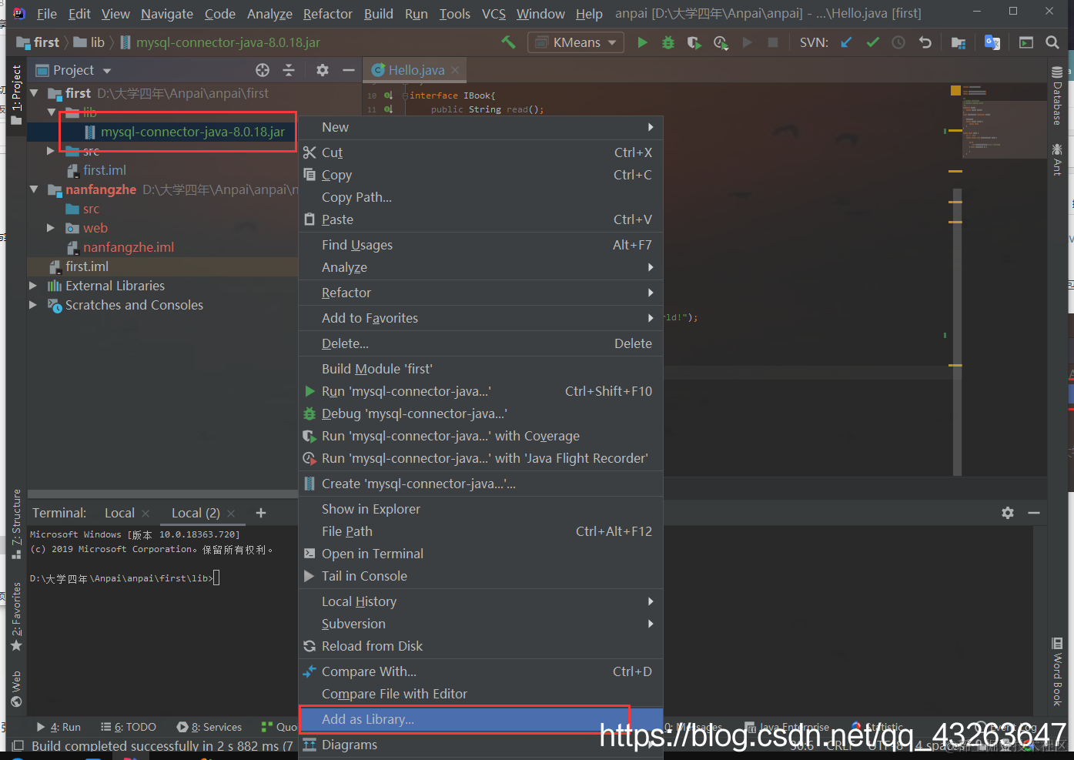
Task: Open the Refactor menu in menu bar
Action: pyautogui.click(x=328, y=14)
